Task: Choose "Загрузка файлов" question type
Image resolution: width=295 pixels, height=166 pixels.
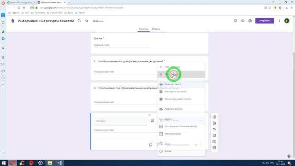Action: coord(181,109)
